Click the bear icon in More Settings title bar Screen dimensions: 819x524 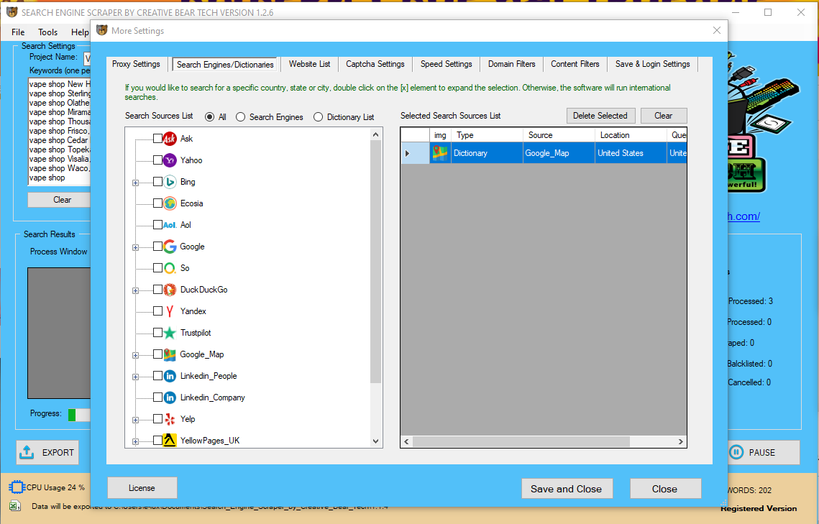point(102,30)
